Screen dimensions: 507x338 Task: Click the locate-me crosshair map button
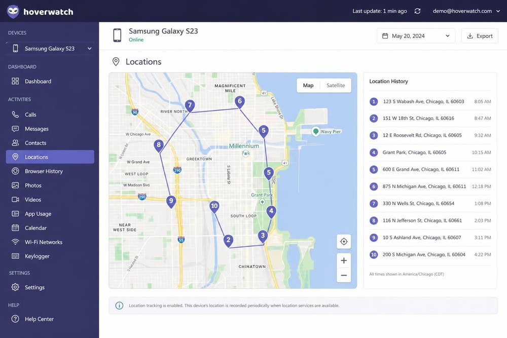[x=344, y=241]
